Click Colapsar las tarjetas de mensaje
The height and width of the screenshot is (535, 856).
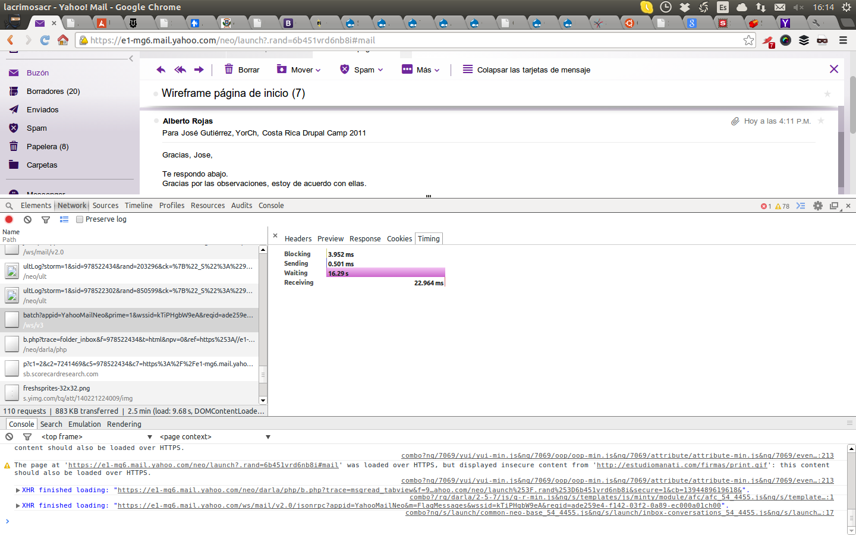(x=527, y=70)
